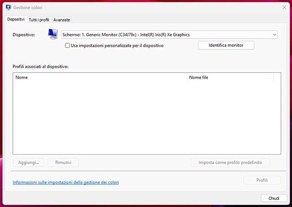This screenshot has height=207, width=292.
Task: Click the Chiudi button
Action: point(274,198)
